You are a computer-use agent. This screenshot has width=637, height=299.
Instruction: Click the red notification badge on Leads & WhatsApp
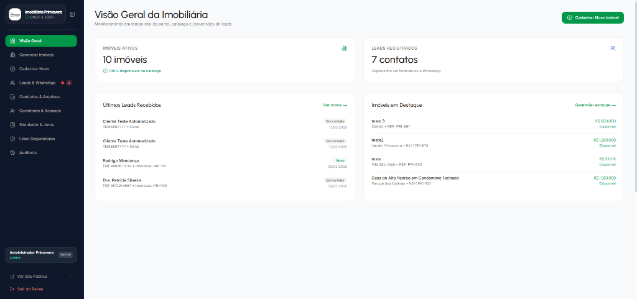point(69,83)
